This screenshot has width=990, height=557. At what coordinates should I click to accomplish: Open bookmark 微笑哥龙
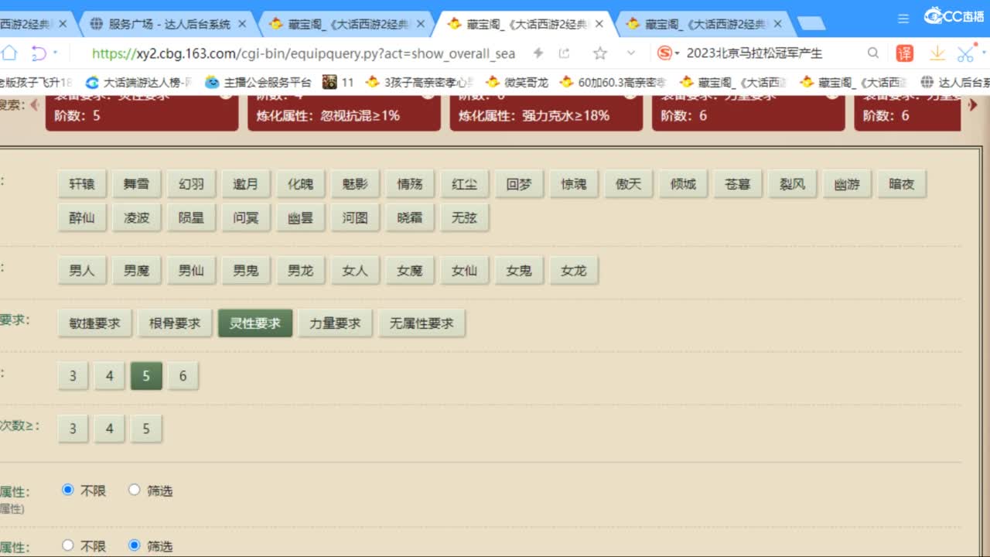click(517, 82)
